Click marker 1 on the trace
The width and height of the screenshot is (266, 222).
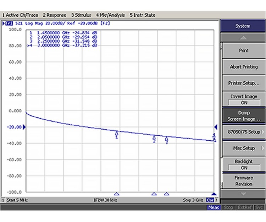click(117, 134)
